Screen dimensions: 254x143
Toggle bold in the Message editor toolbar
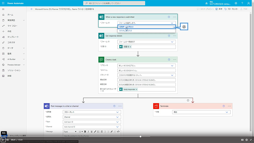tap(85, 132)
